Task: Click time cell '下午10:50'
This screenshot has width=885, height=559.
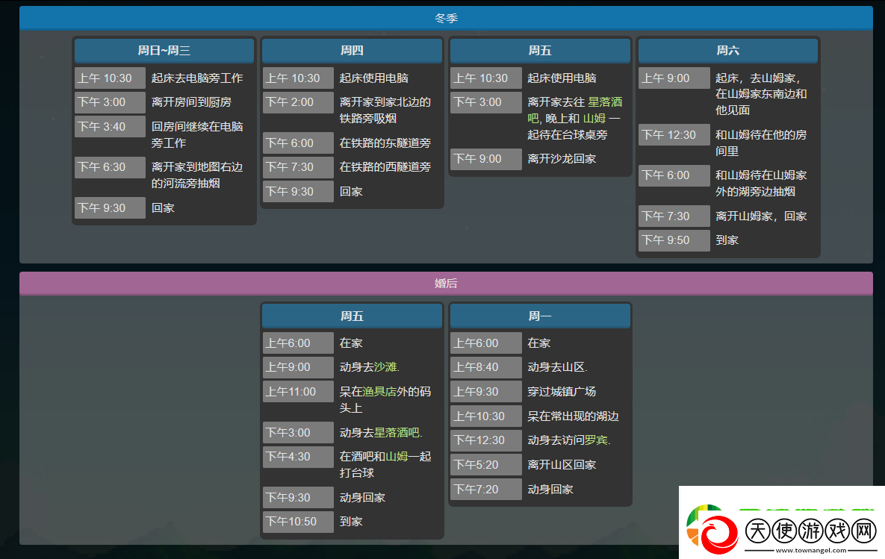Action: pyautogui.click(x=298, y=522)
